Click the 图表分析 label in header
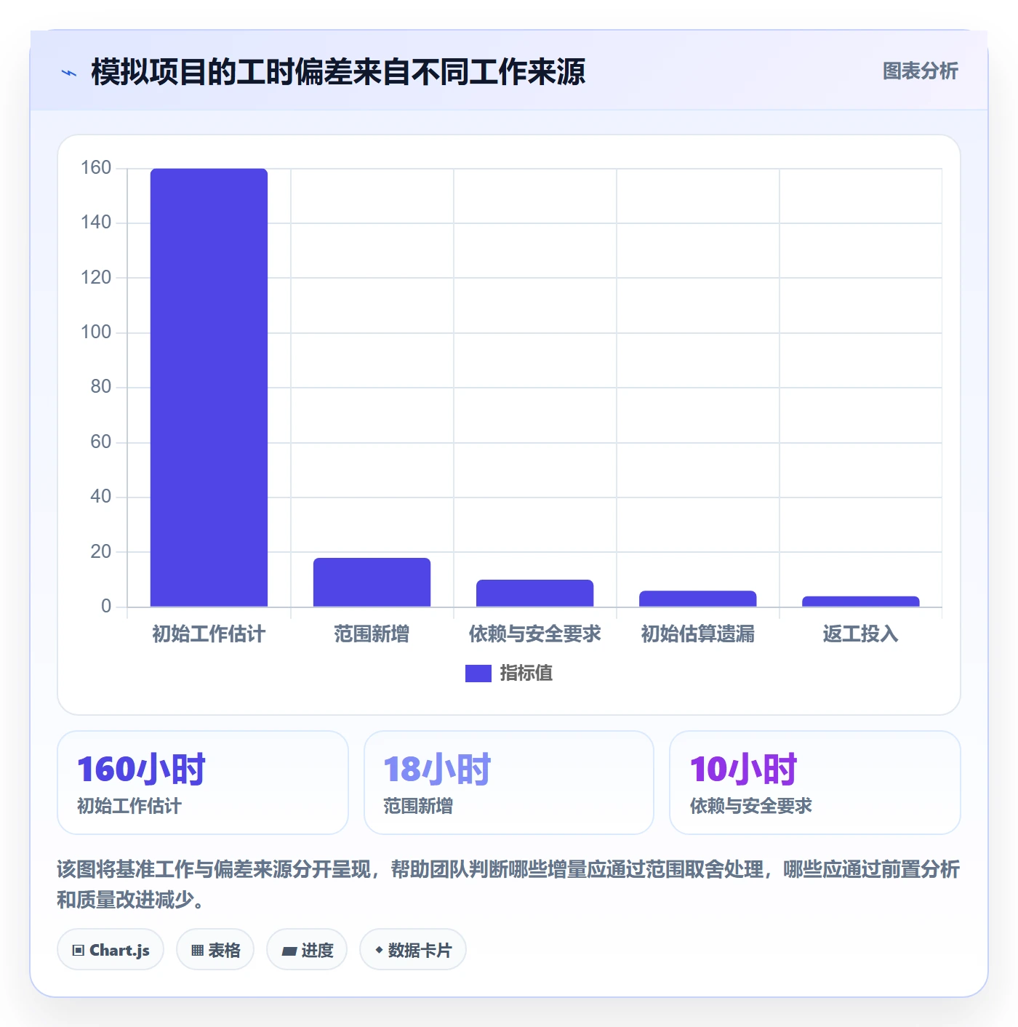The width and height of the screenshot is (1018, 1027). tap(920, 71)
